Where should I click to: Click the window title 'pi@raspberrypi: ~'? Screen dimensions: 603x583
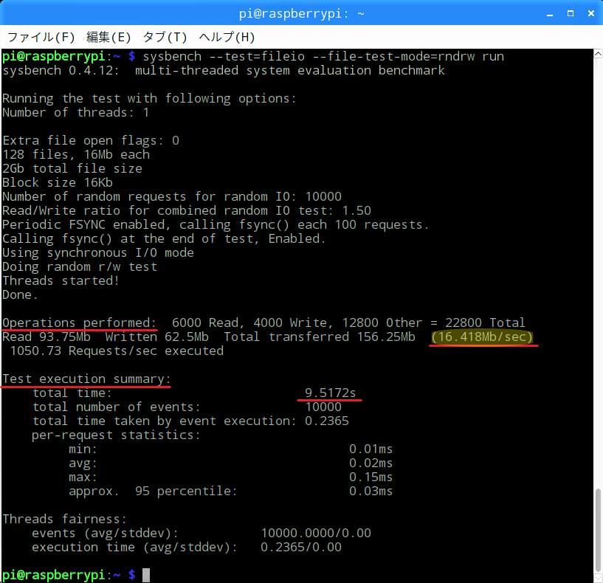(301, 14)
